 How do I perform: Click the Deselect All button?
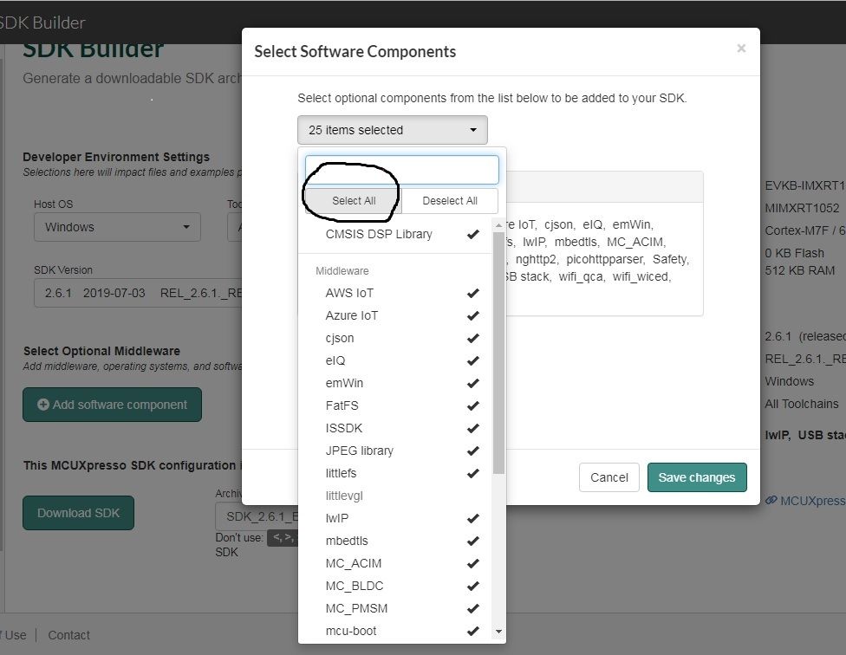449,200
